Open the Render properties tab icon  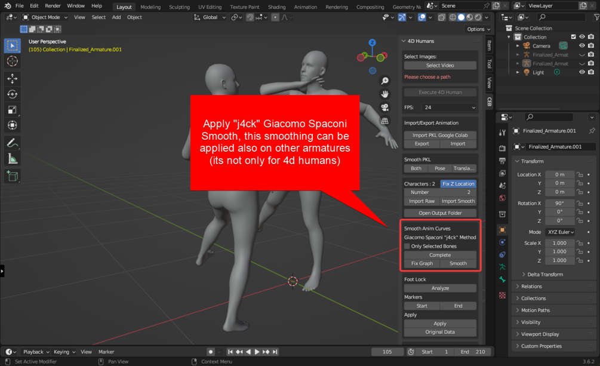click(x=503, y=148)
